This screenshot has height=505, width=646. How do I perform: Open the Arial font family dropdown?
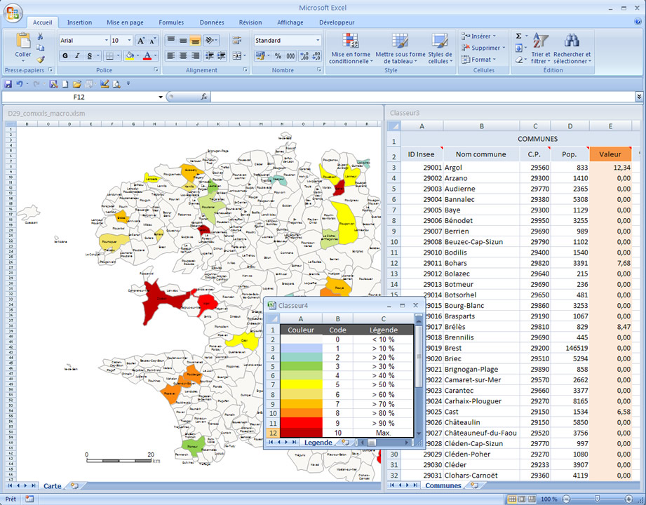[106, 40]
